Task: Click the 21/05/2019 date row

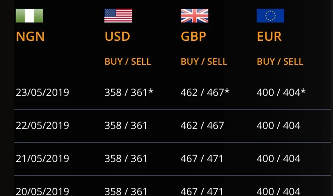Action: pyautogui.click(x=42, y=158)
